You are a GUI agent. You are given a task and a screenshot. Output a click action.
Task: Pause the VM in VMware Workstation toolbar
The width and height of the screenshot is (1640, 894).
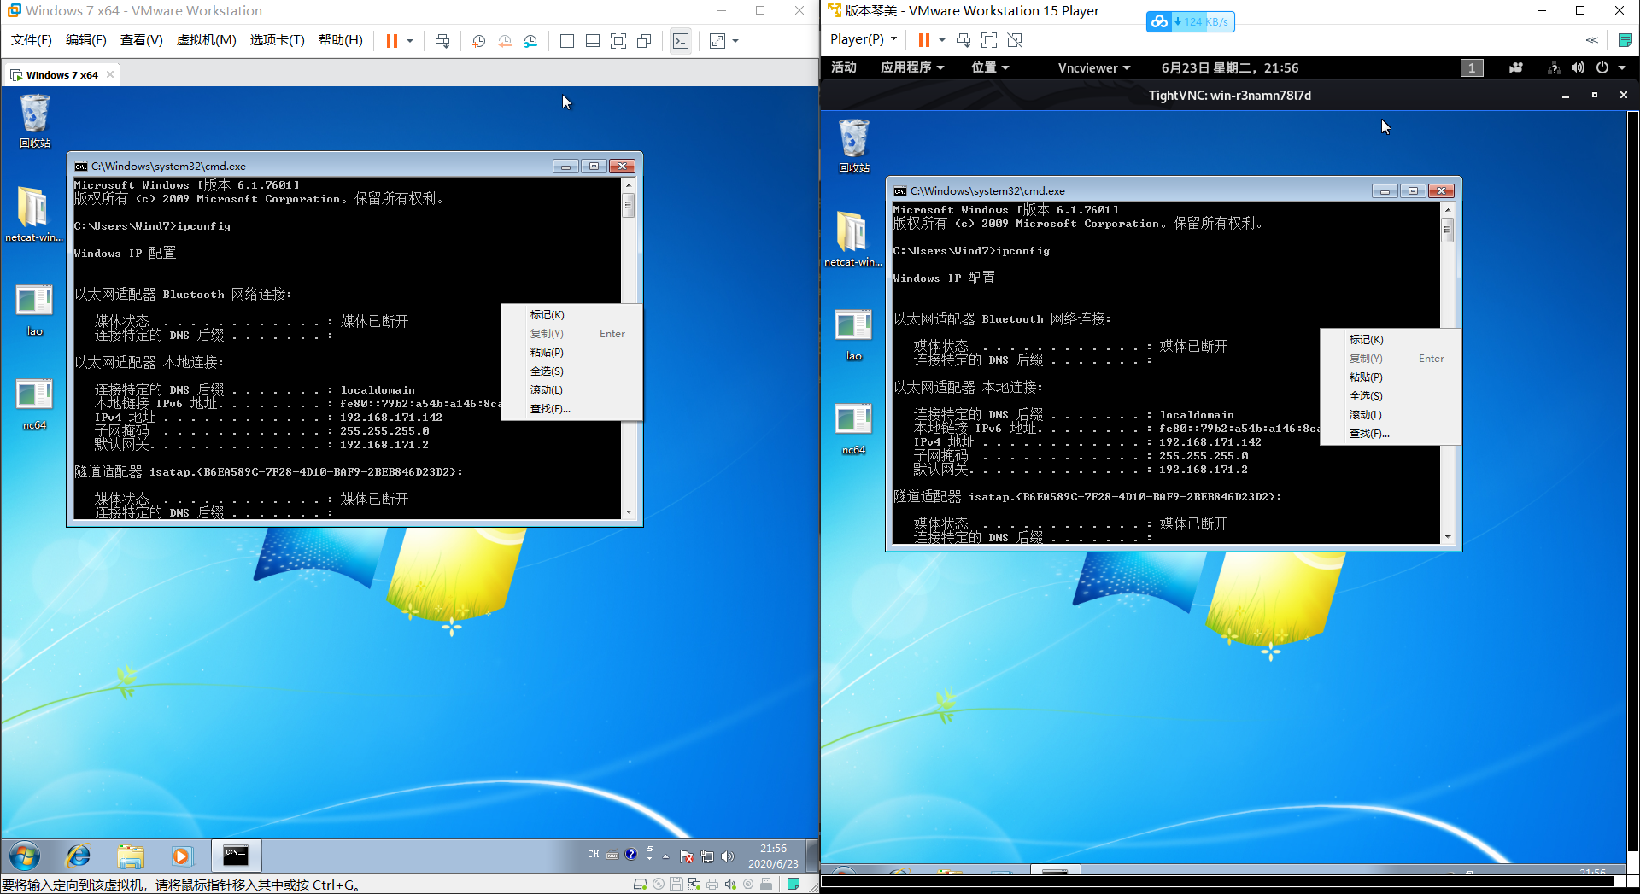(x=392, y=41)
